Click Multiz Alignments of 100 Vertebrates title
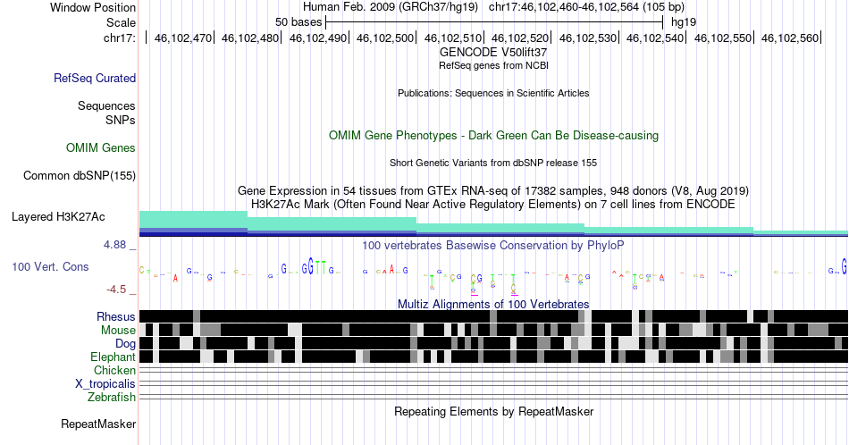 (493, 304)
